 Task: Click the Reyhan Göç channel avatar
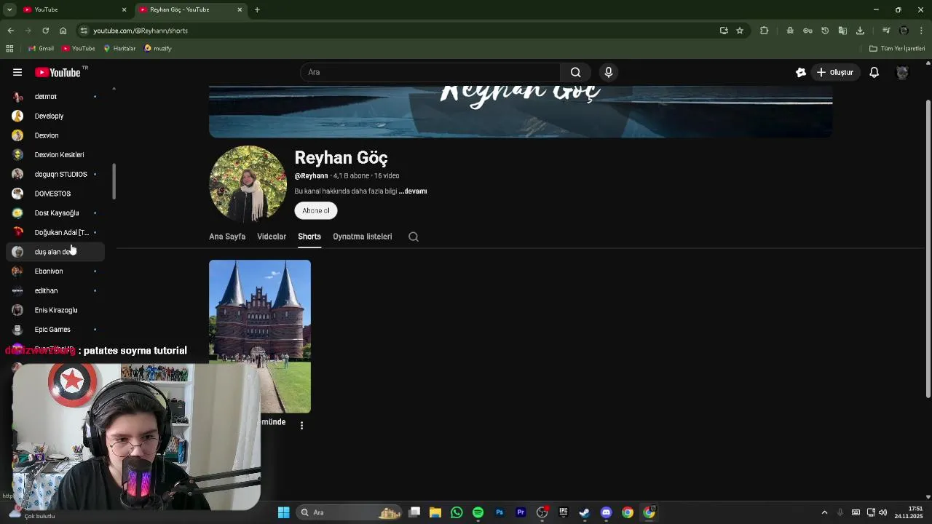(248, 183)
